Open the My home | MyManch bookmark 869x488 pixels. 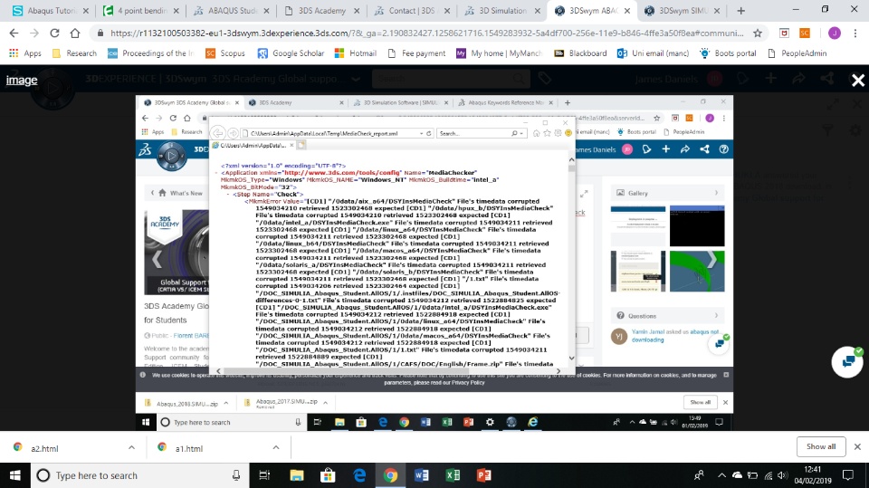coord(499,53)
